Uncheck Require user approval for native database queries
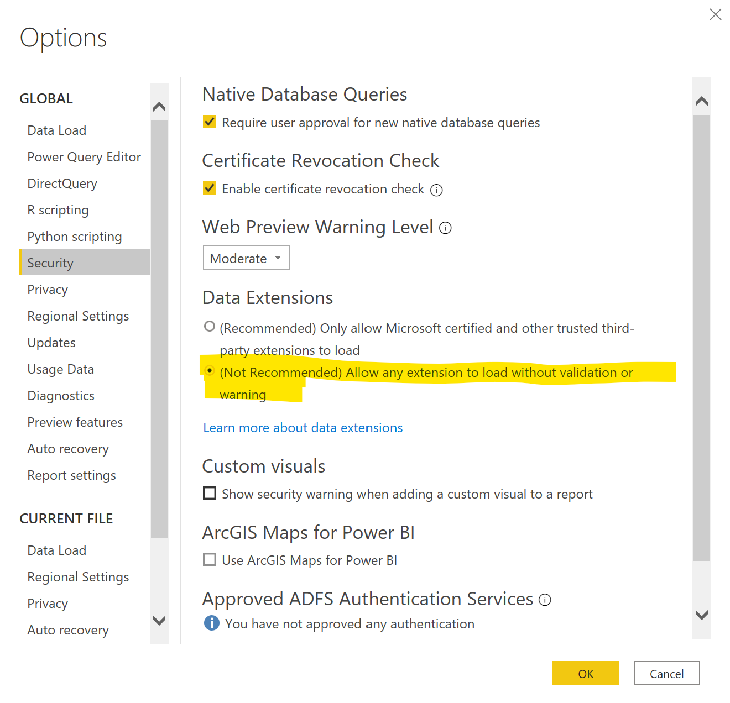Image resolution: width=730 pixels, height=703 pixels. (209, 122)
